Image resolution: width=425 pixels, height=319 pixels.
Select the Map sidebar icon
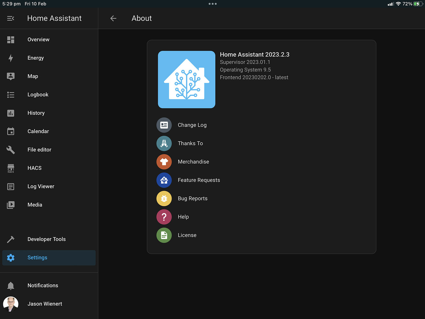pos(11,76)
